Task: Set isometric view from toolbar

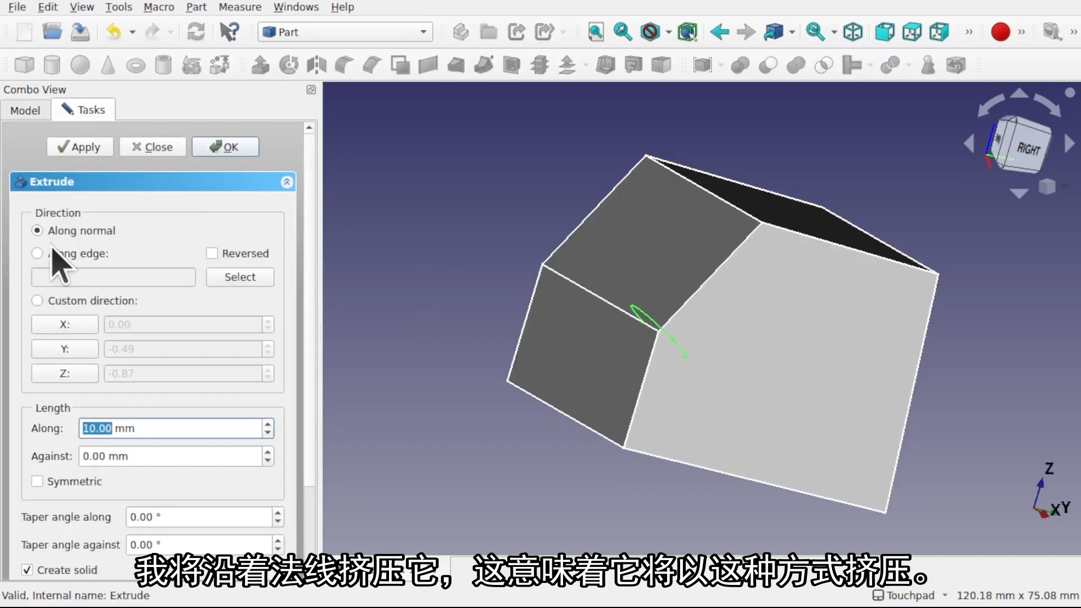Action: [x=853, y=32]
